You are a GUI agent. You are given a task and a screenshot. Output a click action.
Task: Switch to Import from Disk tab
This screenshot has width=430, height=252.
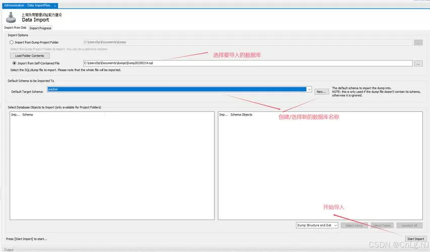[15, 28]
